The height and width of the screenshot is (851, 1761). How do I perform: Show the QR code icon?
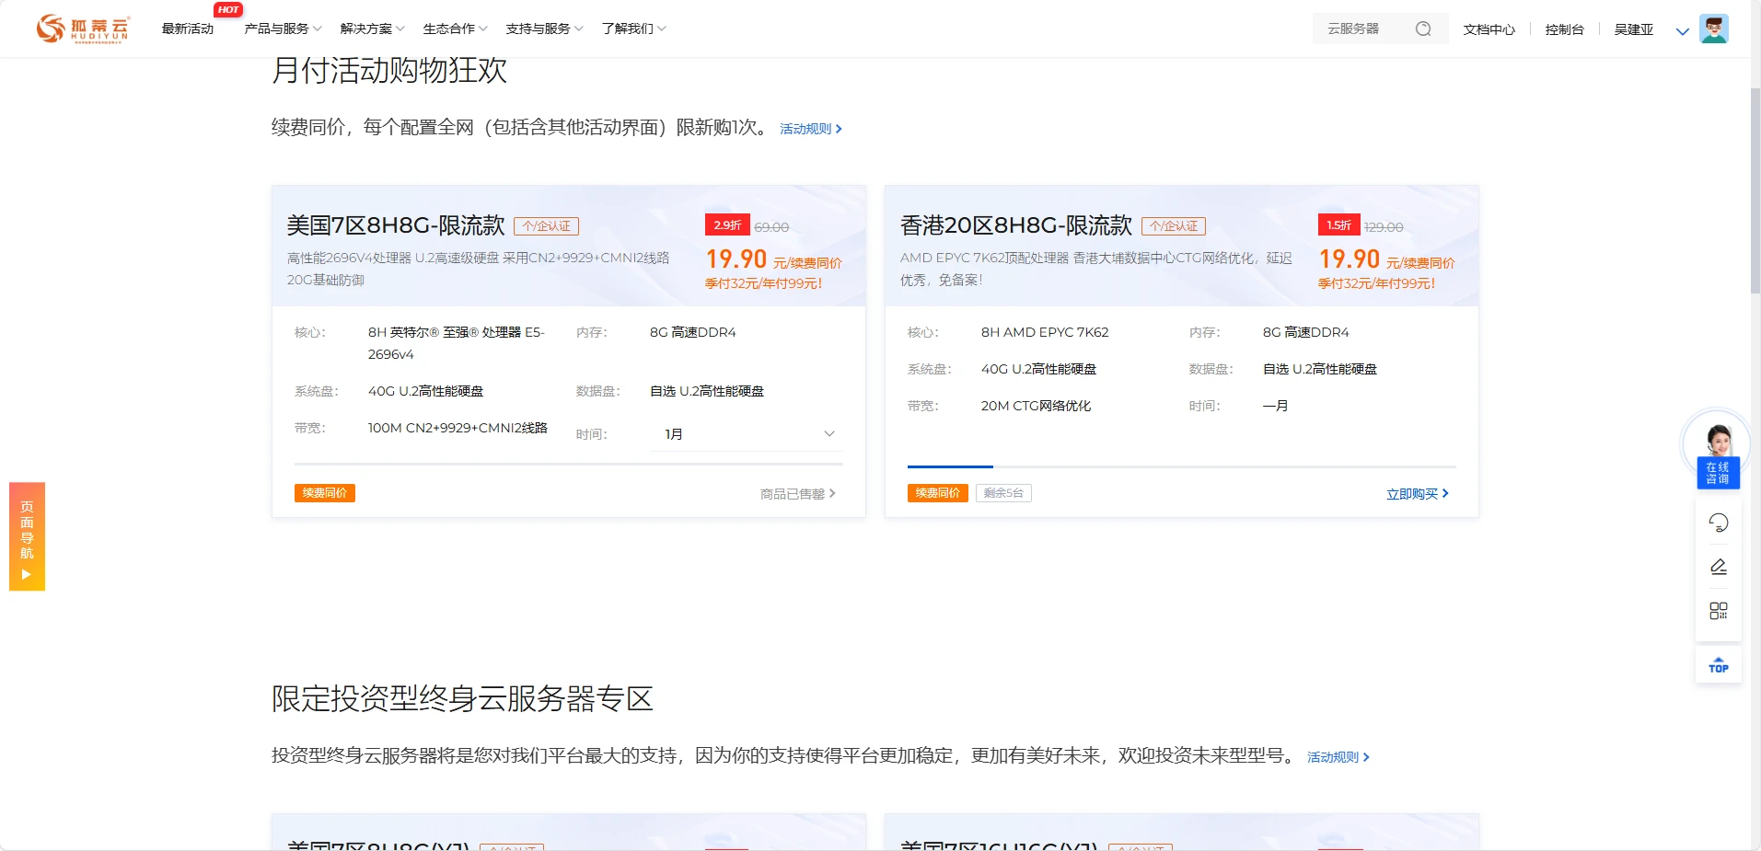coord(1718,611)
